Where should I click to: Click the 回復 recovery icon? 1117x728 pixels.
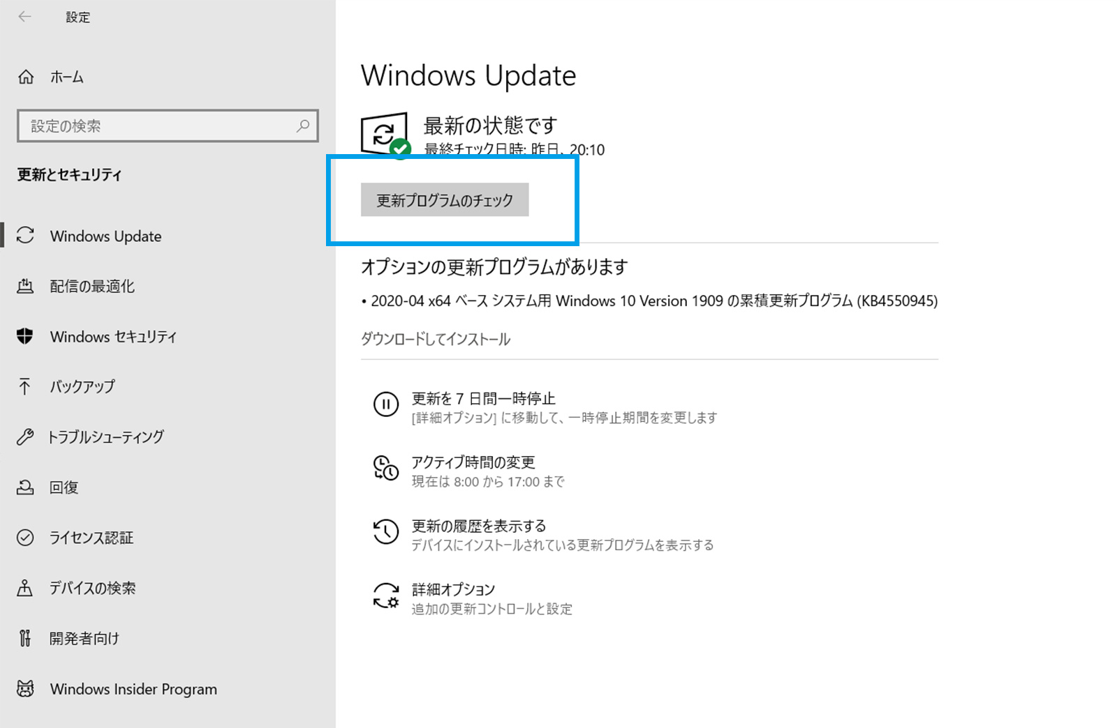(x=25, y=487)
